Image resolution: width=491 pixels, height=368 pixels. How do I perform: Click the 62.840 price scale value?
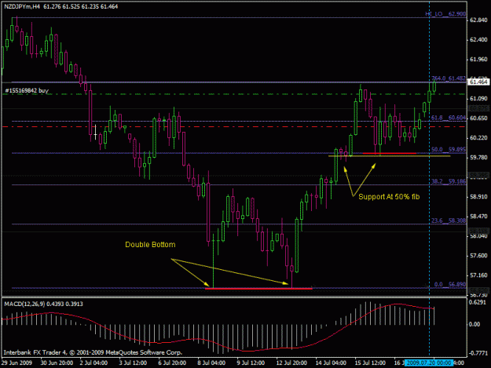[478, 20]
